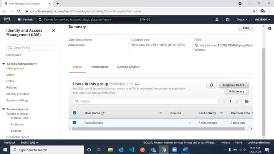
Task: Open the info panel icon at right edge
Action: [x=270, y=28]
